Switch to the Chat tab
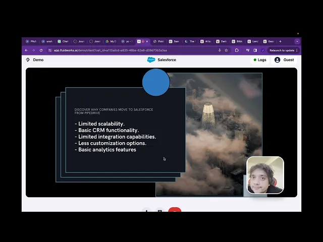This screenshot has height=242, width=323. tap(63, 41)
